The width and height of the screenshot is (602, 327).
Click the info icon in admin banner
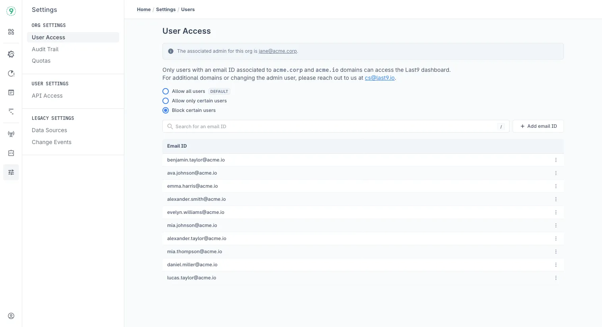(171, 51)
